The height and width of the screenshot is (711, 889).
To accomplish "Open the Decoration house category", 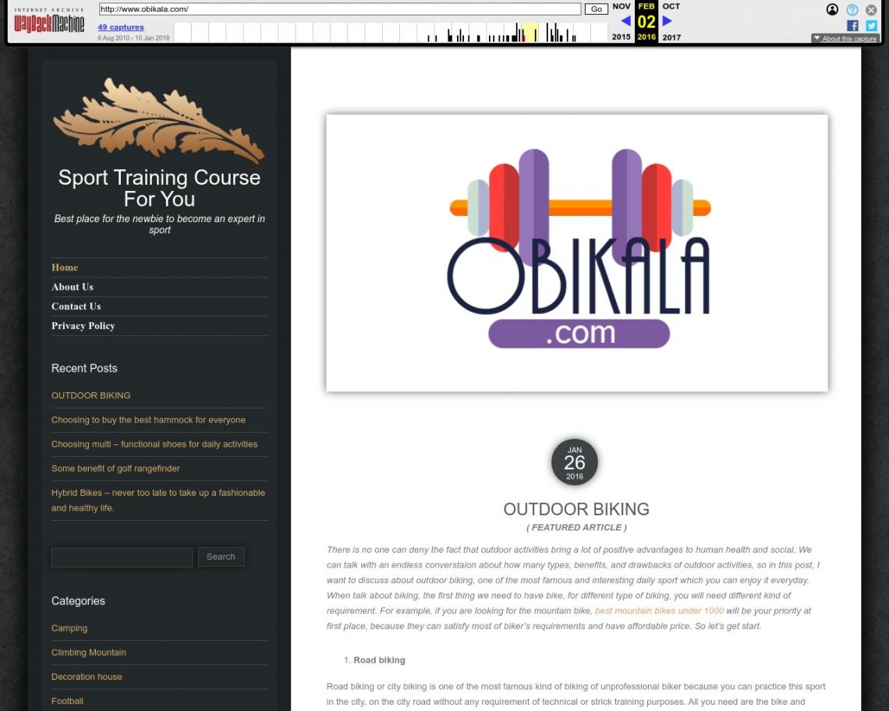I will 87,677.
